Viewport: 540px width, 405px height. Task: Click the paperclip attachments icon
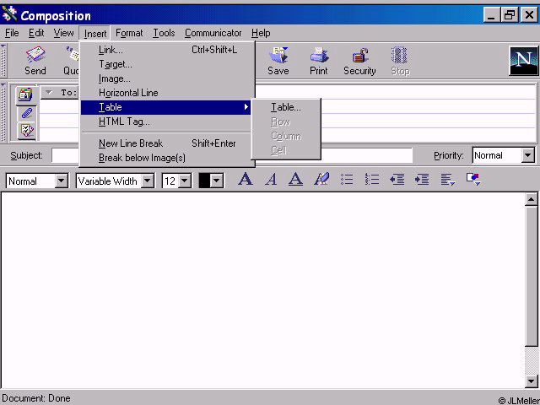pyautogui.click(x=26, y=113)
